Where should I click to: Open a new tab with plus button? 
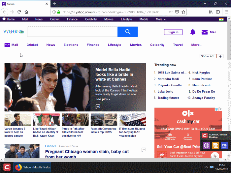[x=54, y=4]
